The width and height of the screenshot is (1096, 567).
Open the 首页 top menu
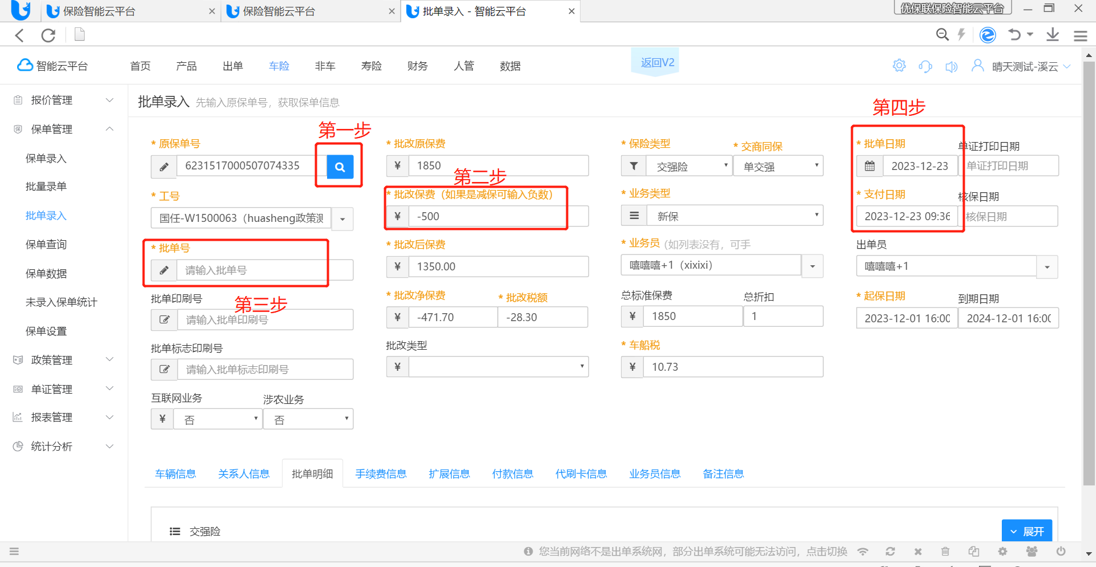point(140,66)
